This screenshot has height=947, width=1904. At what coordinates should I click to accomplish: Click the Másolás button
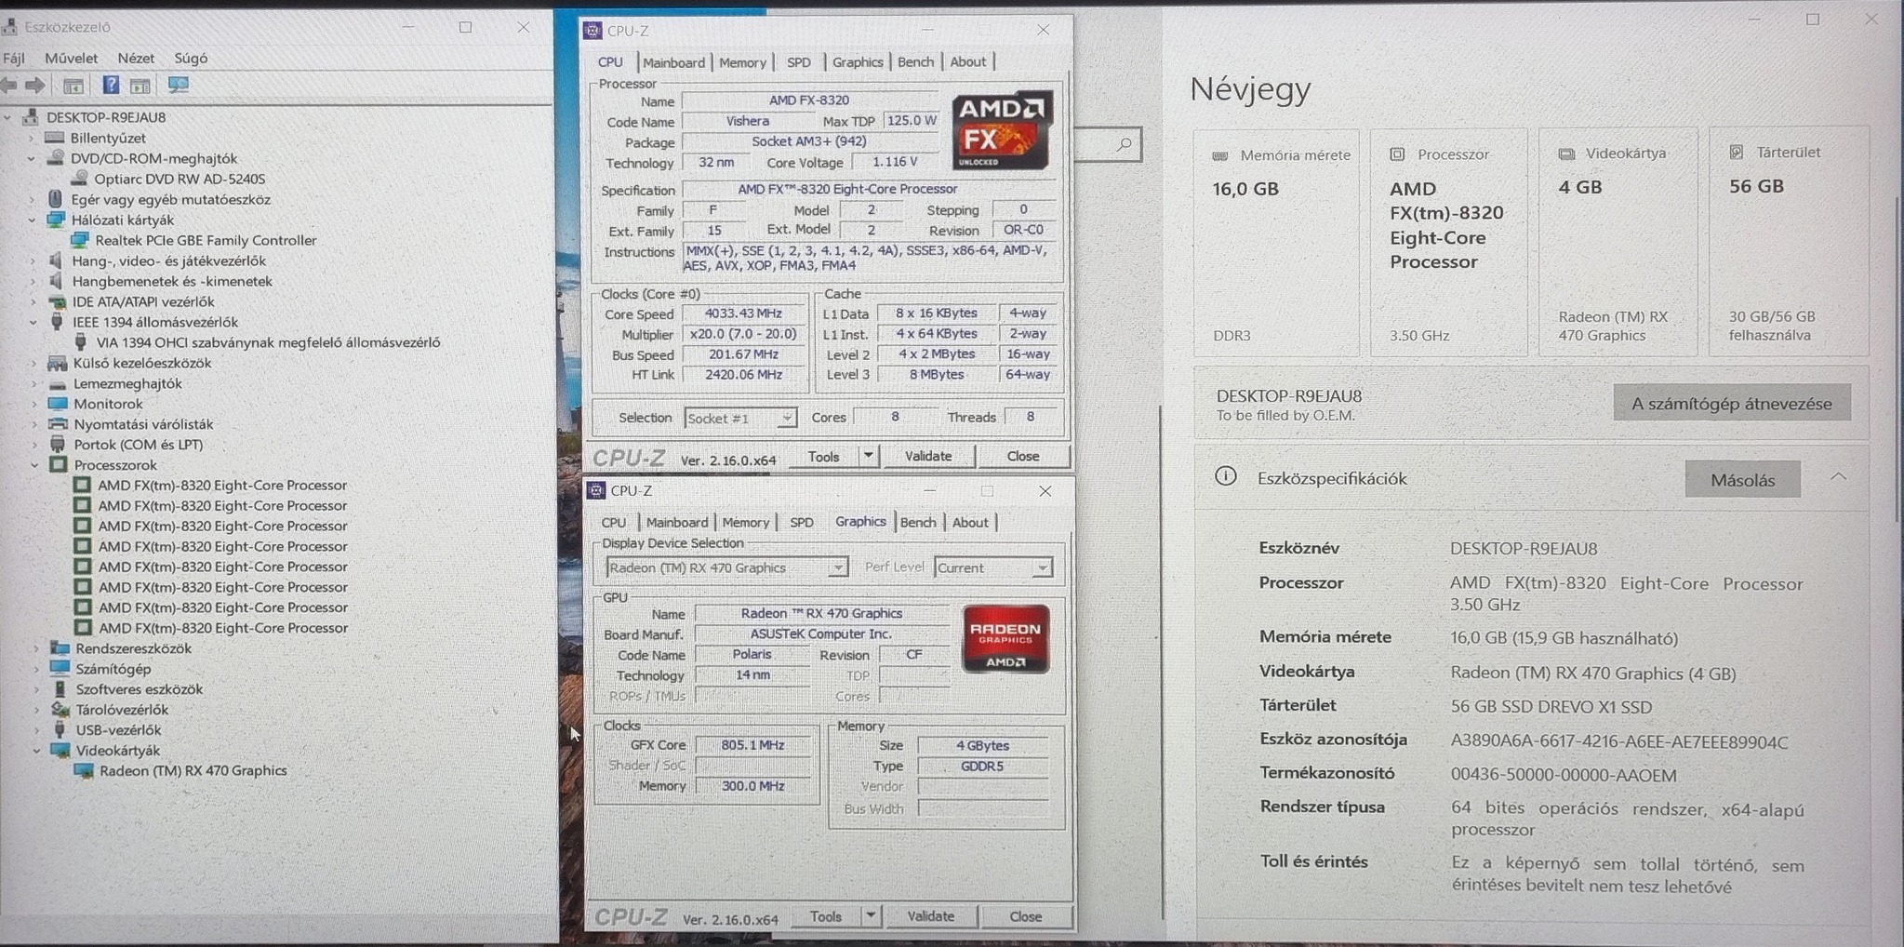point(1743,480)
